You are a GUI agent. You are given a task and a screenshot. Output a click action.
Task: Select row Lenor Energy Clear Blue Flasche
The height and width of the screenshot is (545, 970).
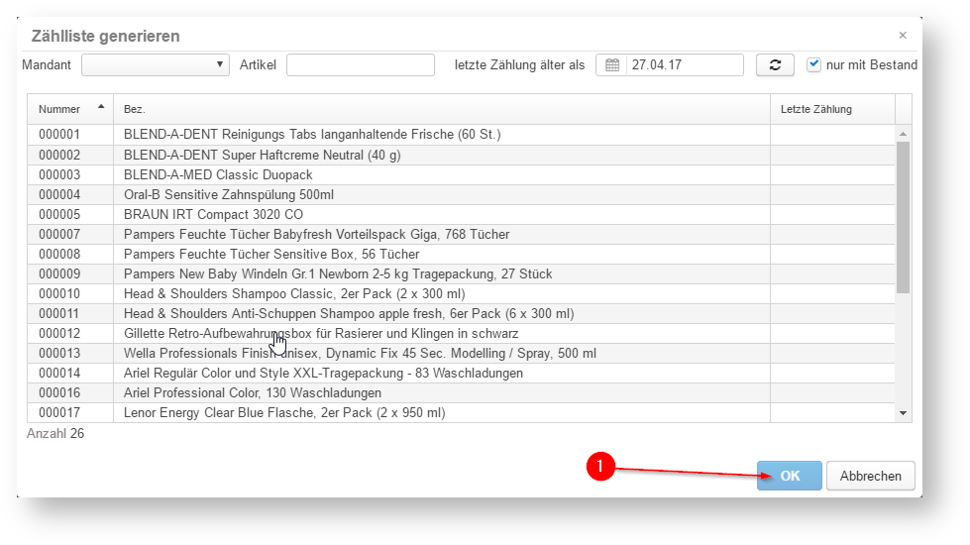[461, 412]
